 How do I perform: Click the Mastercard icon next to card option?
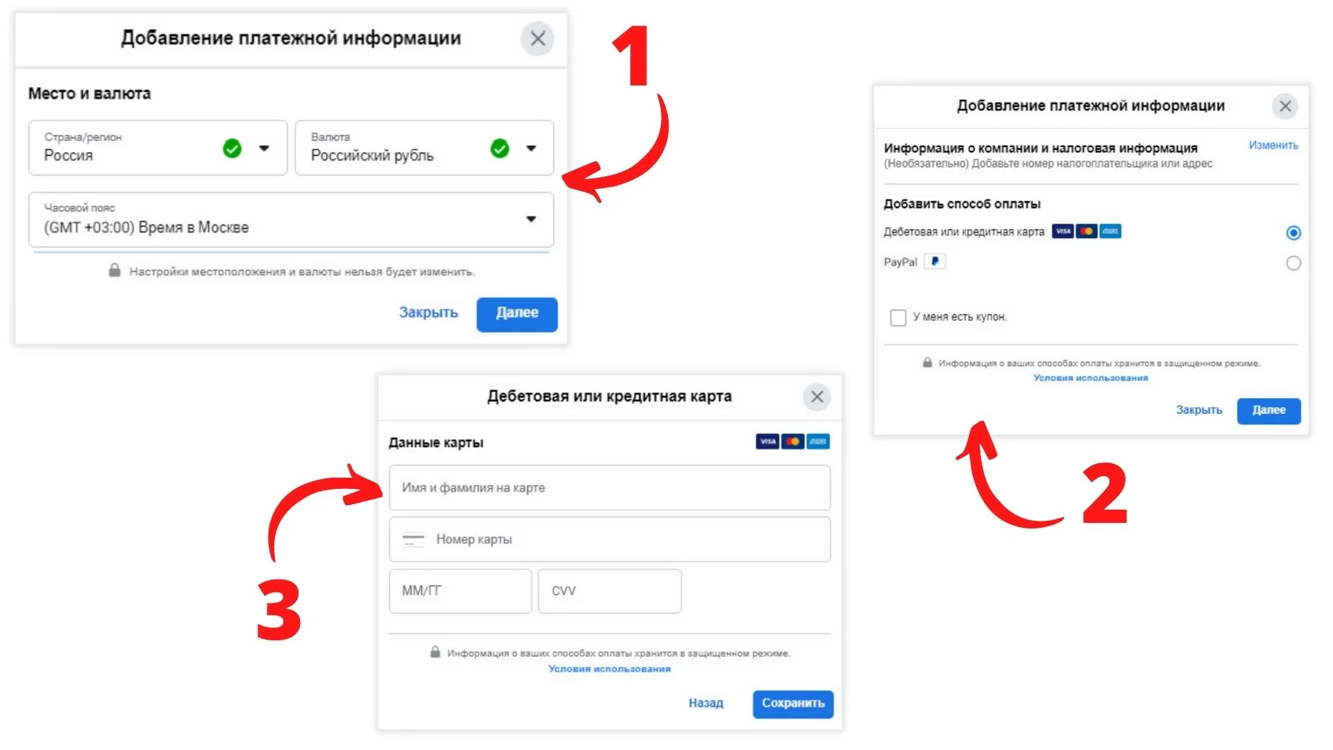[x=1087, y=231]
